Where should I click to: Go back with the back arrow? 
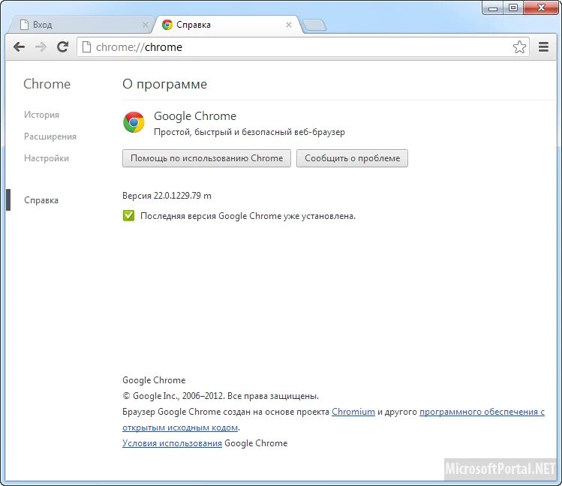click(x=19, y=47)
